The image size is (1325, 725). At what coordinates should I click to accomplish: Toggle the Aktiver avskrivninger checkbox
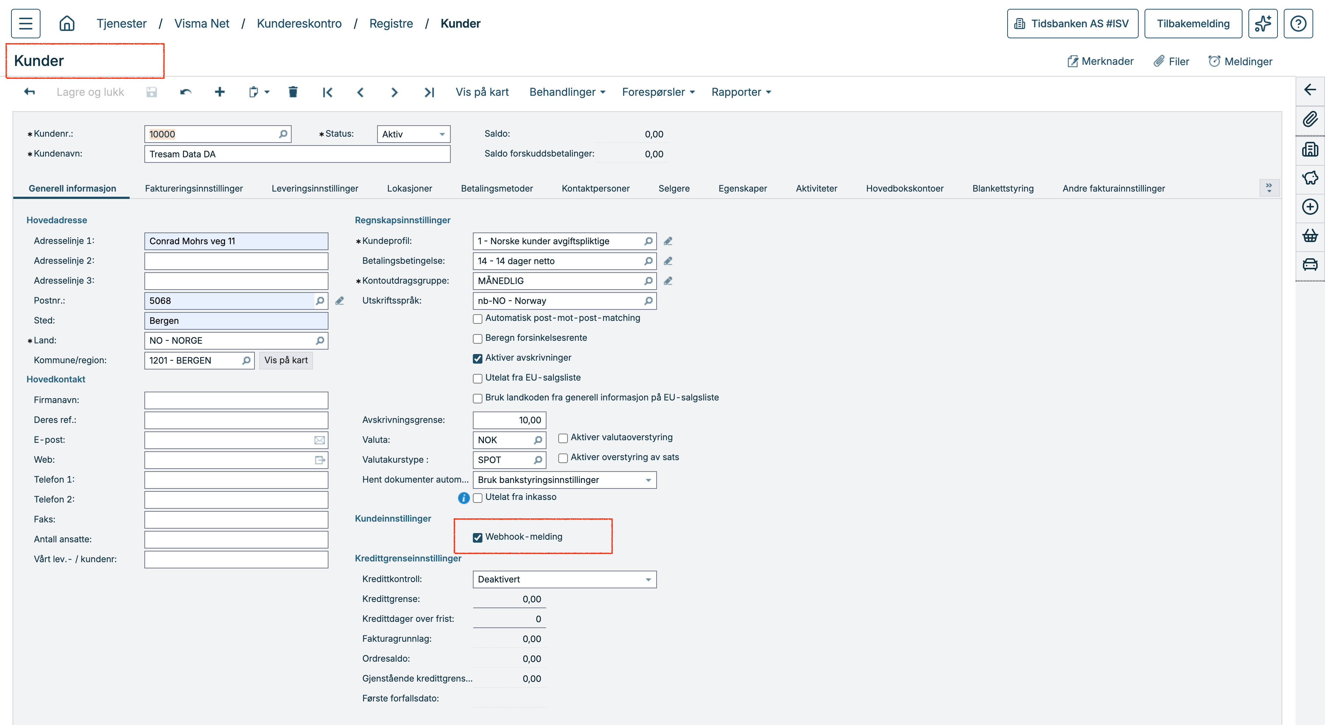[477, 359]
